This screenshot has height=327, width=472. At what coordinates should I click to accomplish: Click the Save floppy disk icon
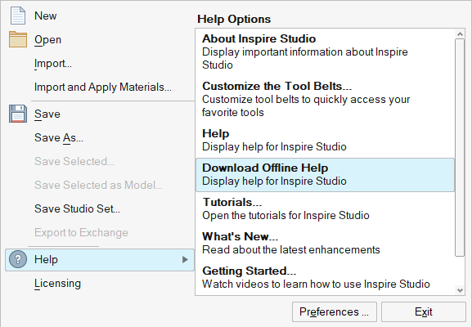(x=18, y=114)
